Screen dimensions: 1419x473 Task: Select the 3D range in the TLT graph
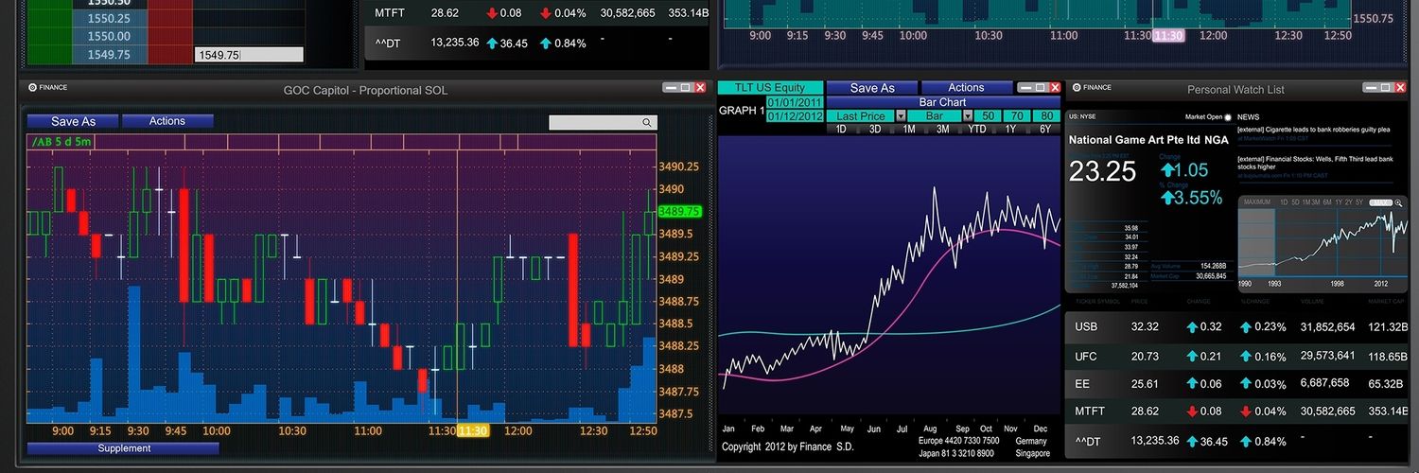875,129
